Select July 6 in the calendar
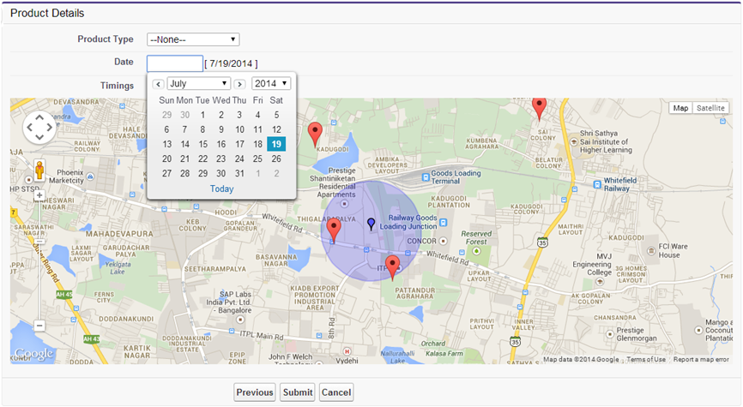Screen dimensions: 743x407 pos(166,129)
